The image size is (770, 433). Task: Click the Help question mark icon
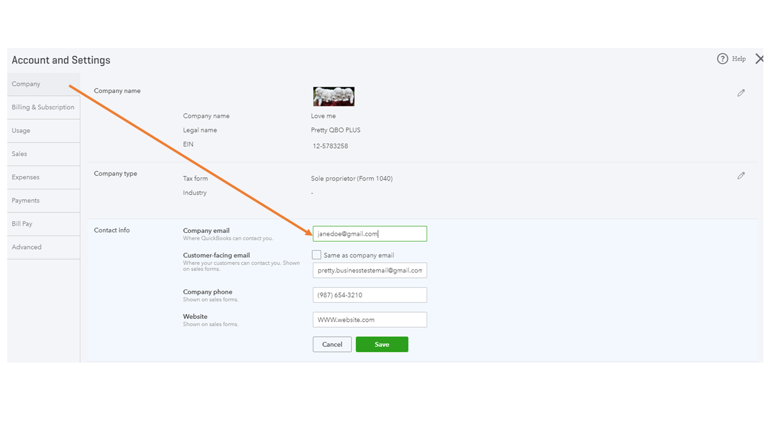pos(722,59)
